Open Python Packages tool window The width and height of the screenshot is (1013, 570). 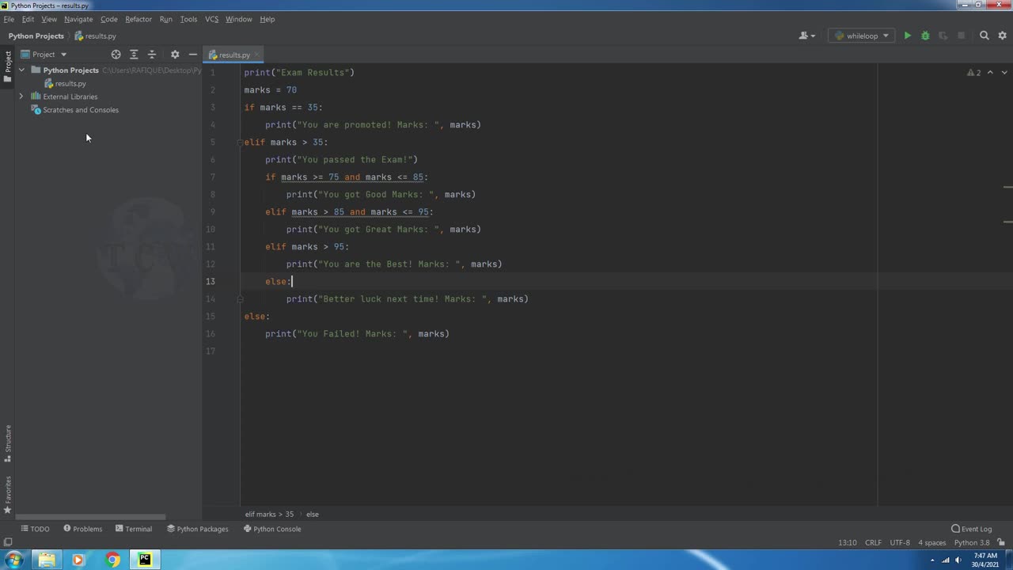click(x=197, y=529)
